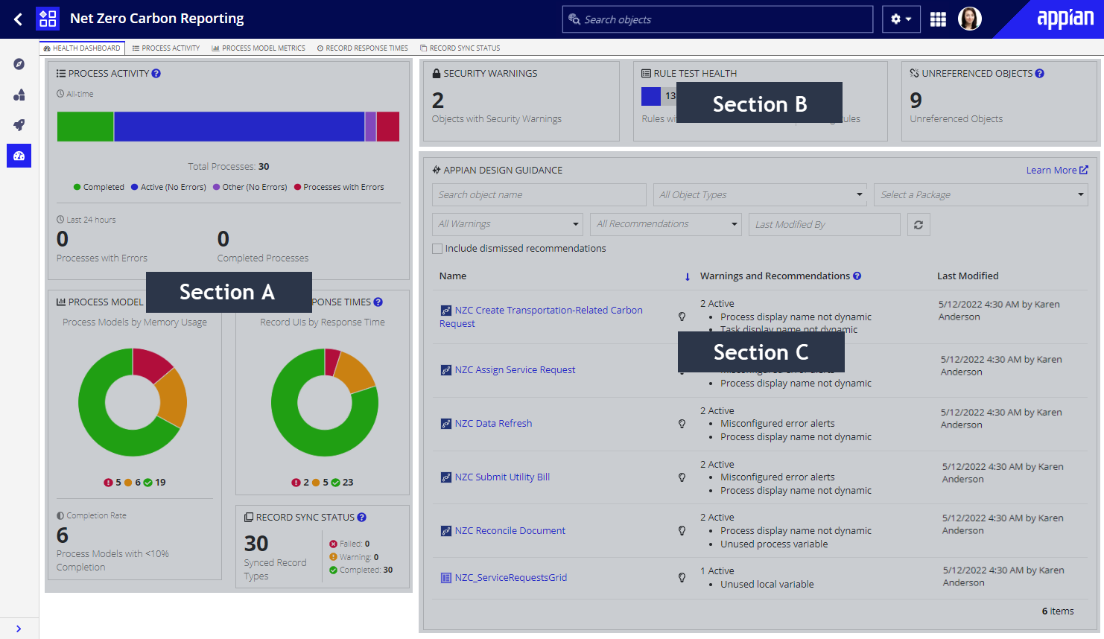
Task: Click the Last Modified column header
Action: coord(968,276)
